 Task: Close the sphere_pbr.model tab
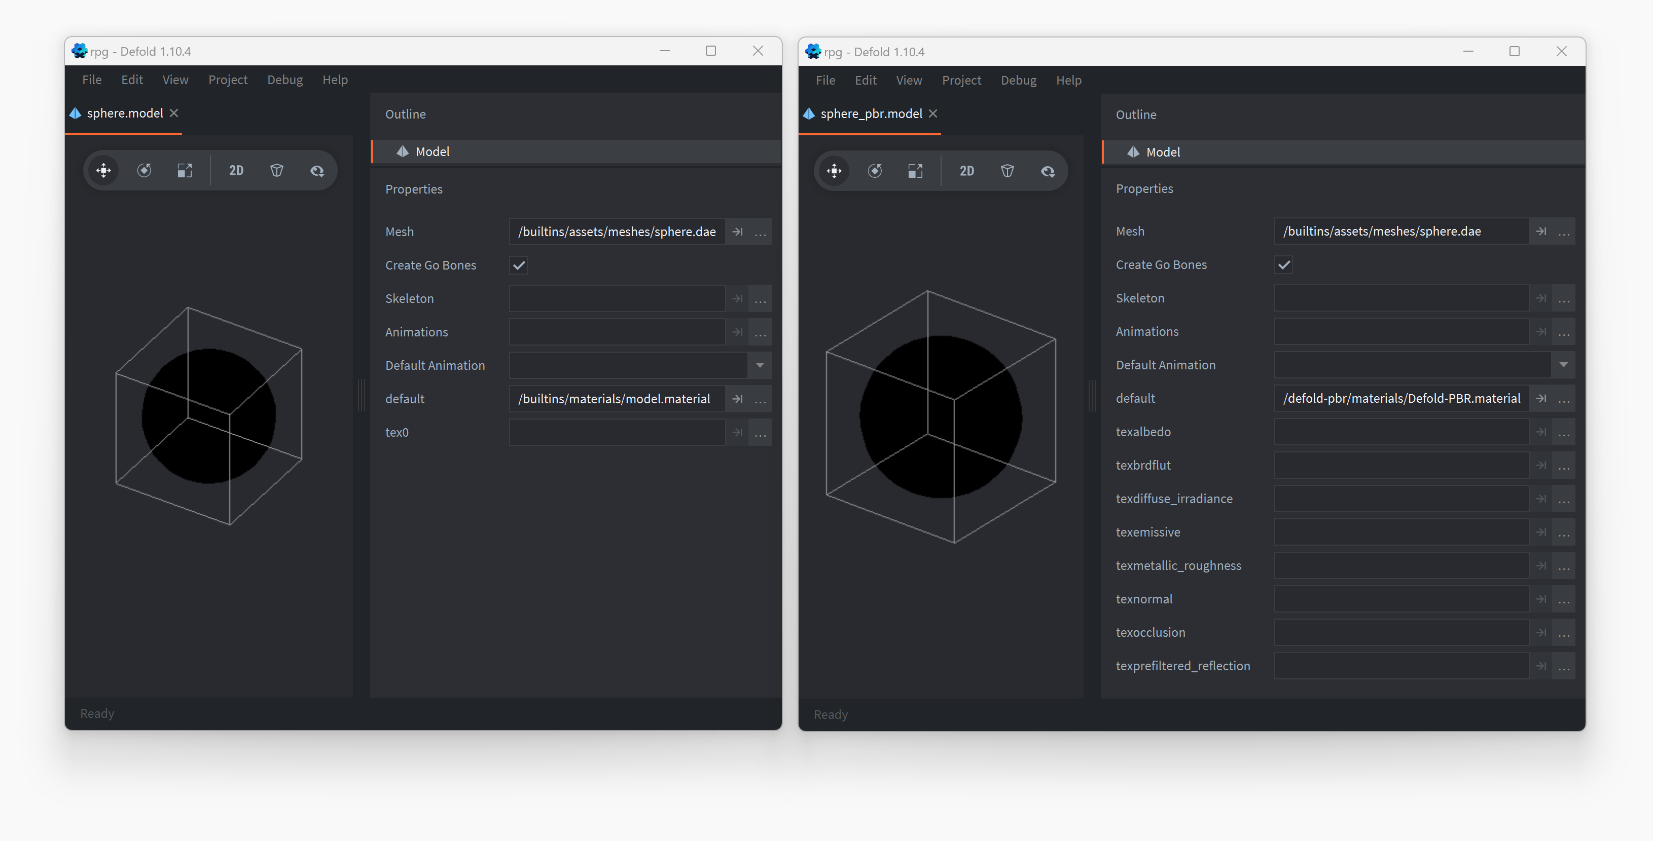(x=933, y=113)
